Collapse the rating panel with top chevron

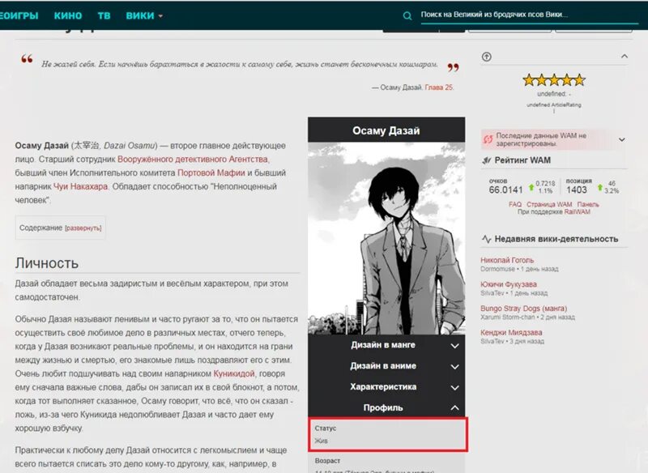coord(624,56)
